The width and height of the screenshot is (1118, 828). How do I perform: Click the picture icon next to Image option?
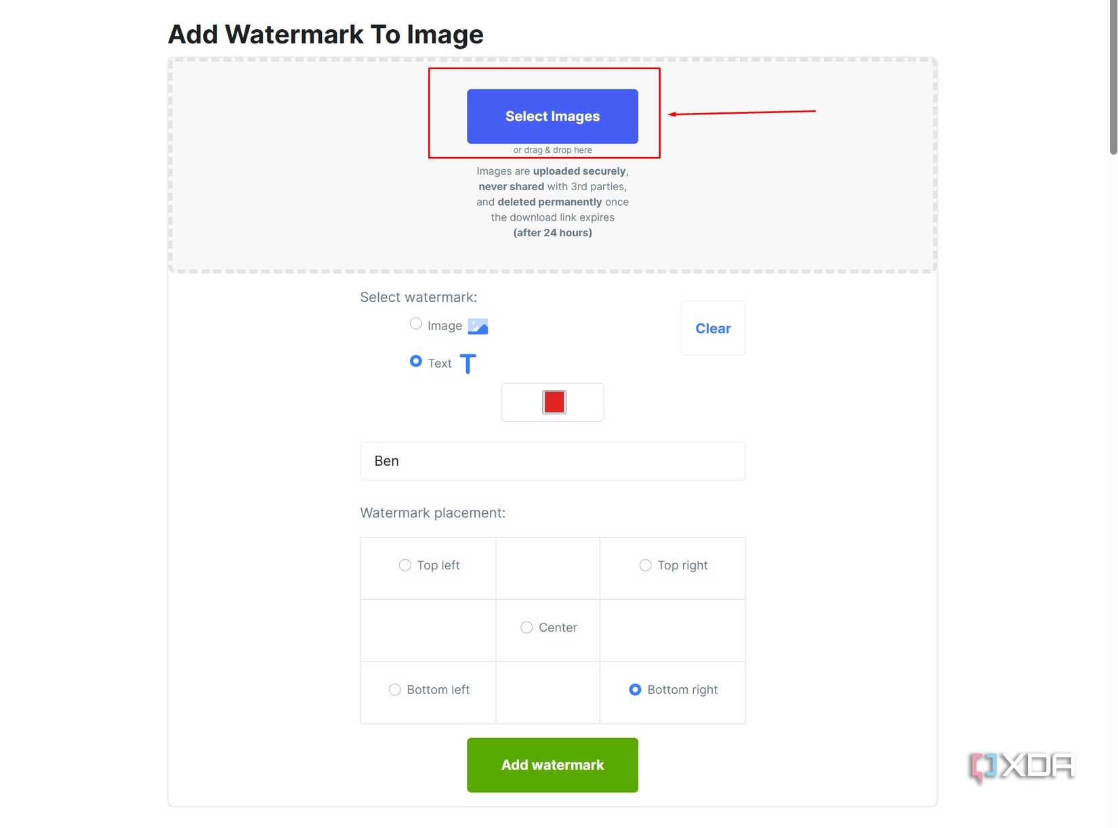click(478, 326)
